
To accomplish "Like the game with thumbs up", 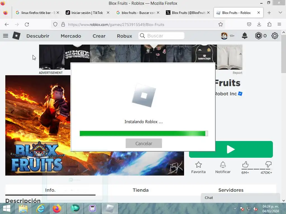I will pyautogui.click(x=245, y=164).
